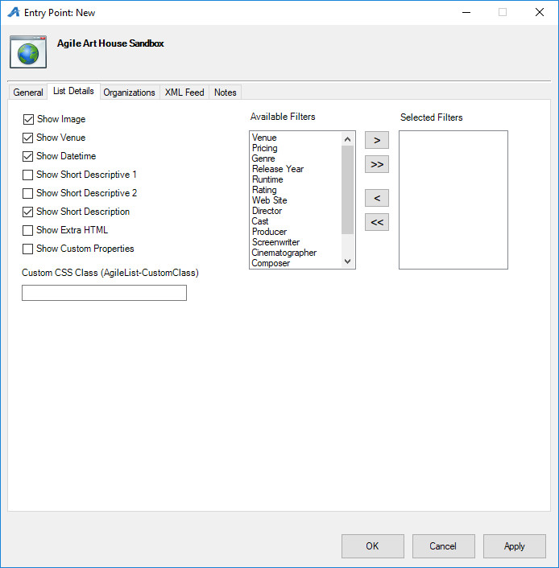Click the globe web entry point icon

pos(28,51)
